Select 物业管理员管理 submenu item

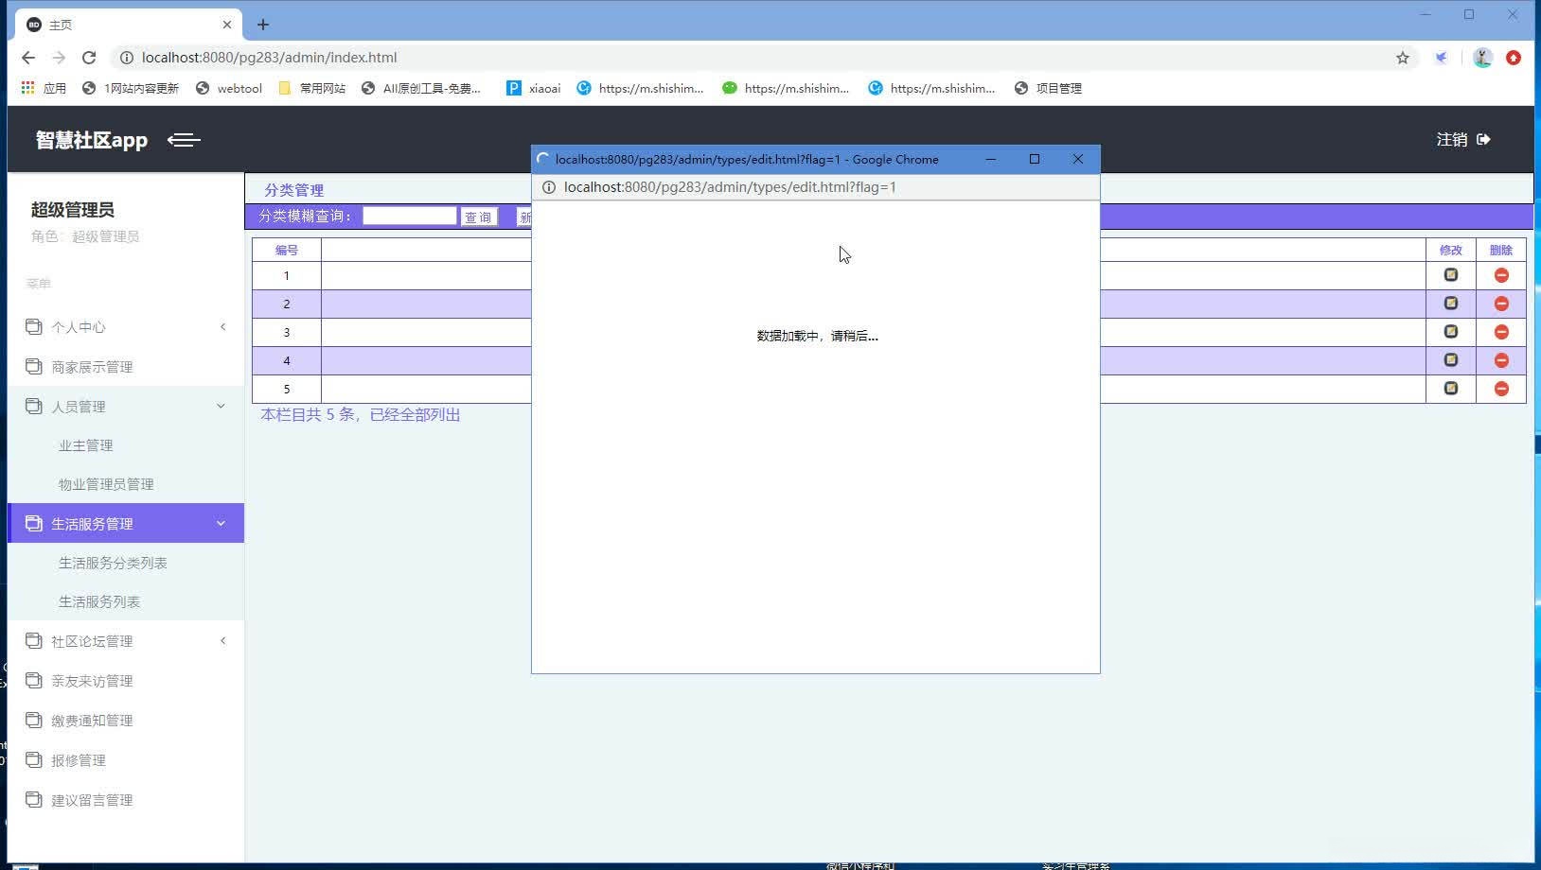106,484
